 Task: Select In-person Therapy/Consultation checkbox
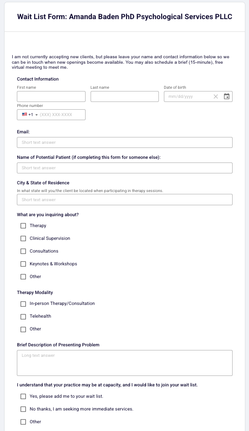point(23,304)
